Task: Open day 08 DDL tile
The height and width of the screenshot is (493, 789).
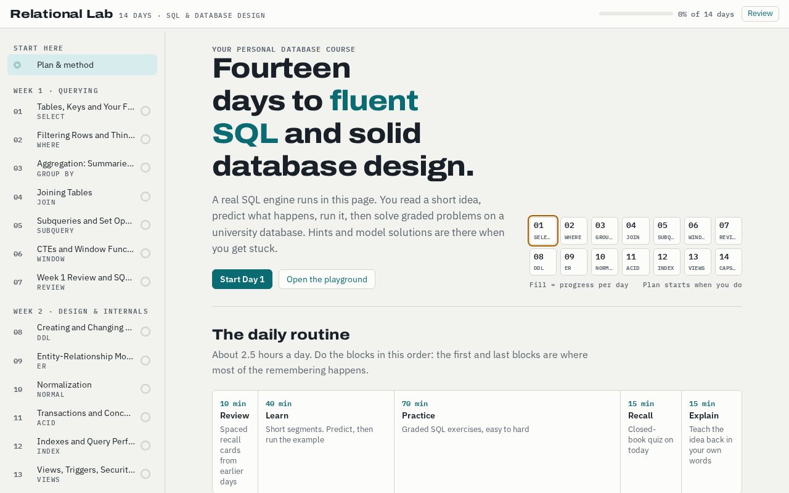Action: [x=543, y=262]
